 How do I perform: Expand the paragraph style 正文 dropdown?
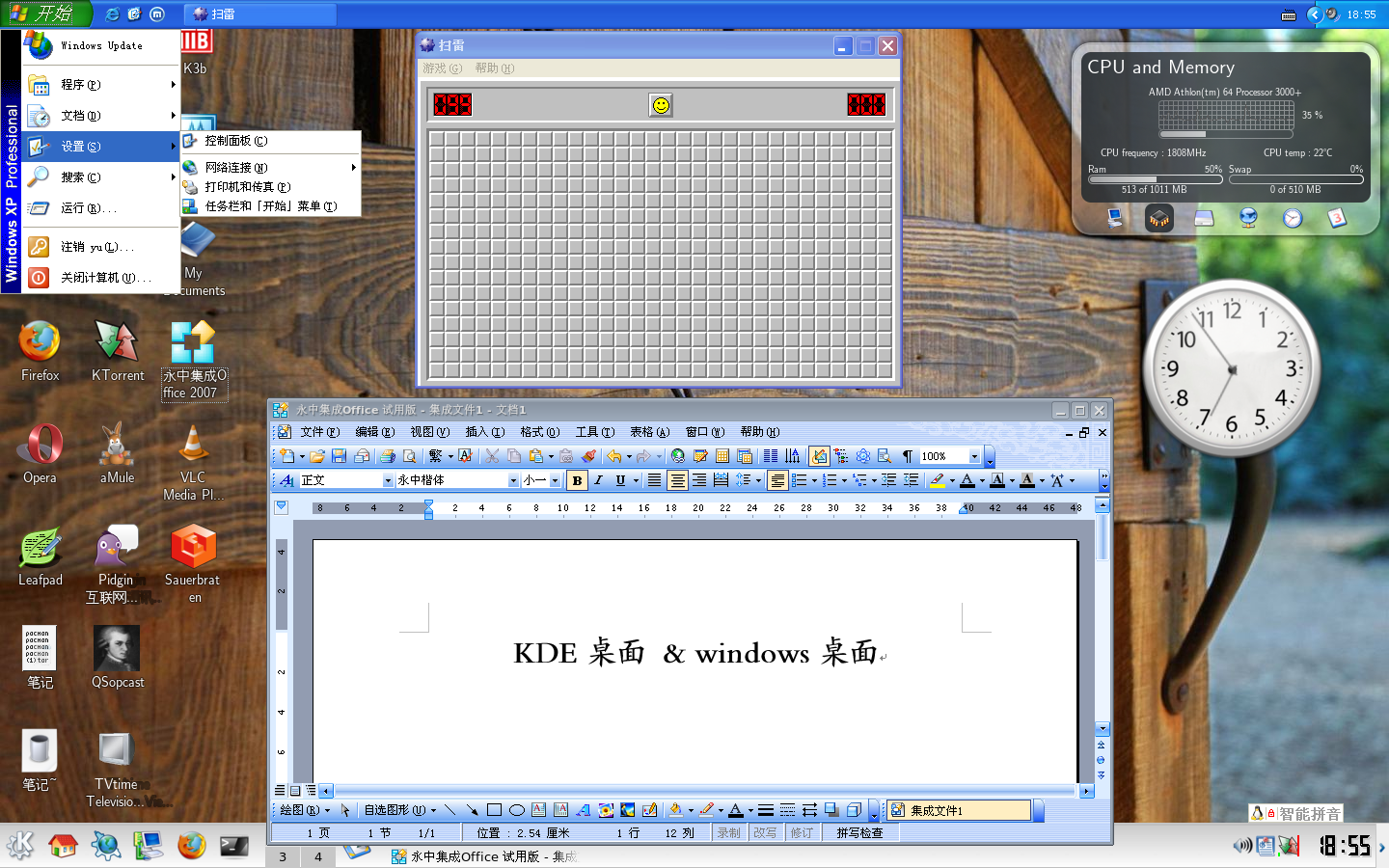[388, 480]
